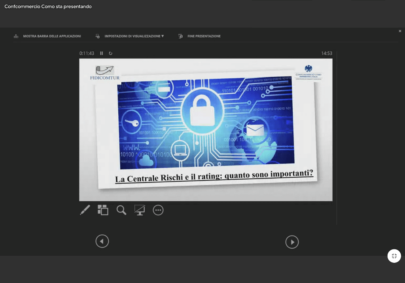
Task: Expand Impostazioni di visualizzazione dropdown
Action: (134, 36)
